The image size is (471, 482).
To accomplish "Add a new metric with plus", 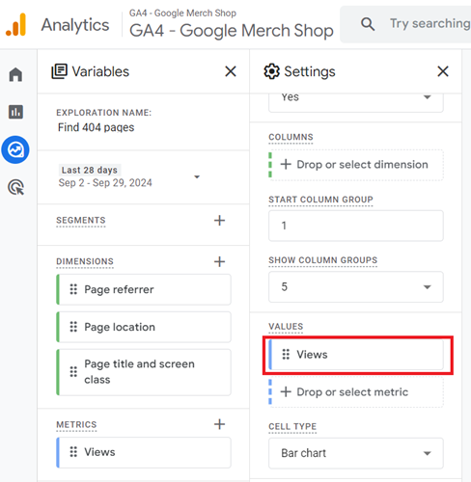I will point(219,424).
